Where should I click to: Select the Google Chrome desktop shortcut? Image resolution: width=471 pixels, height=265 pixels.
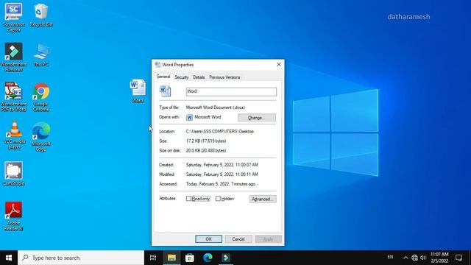[41, 96]
